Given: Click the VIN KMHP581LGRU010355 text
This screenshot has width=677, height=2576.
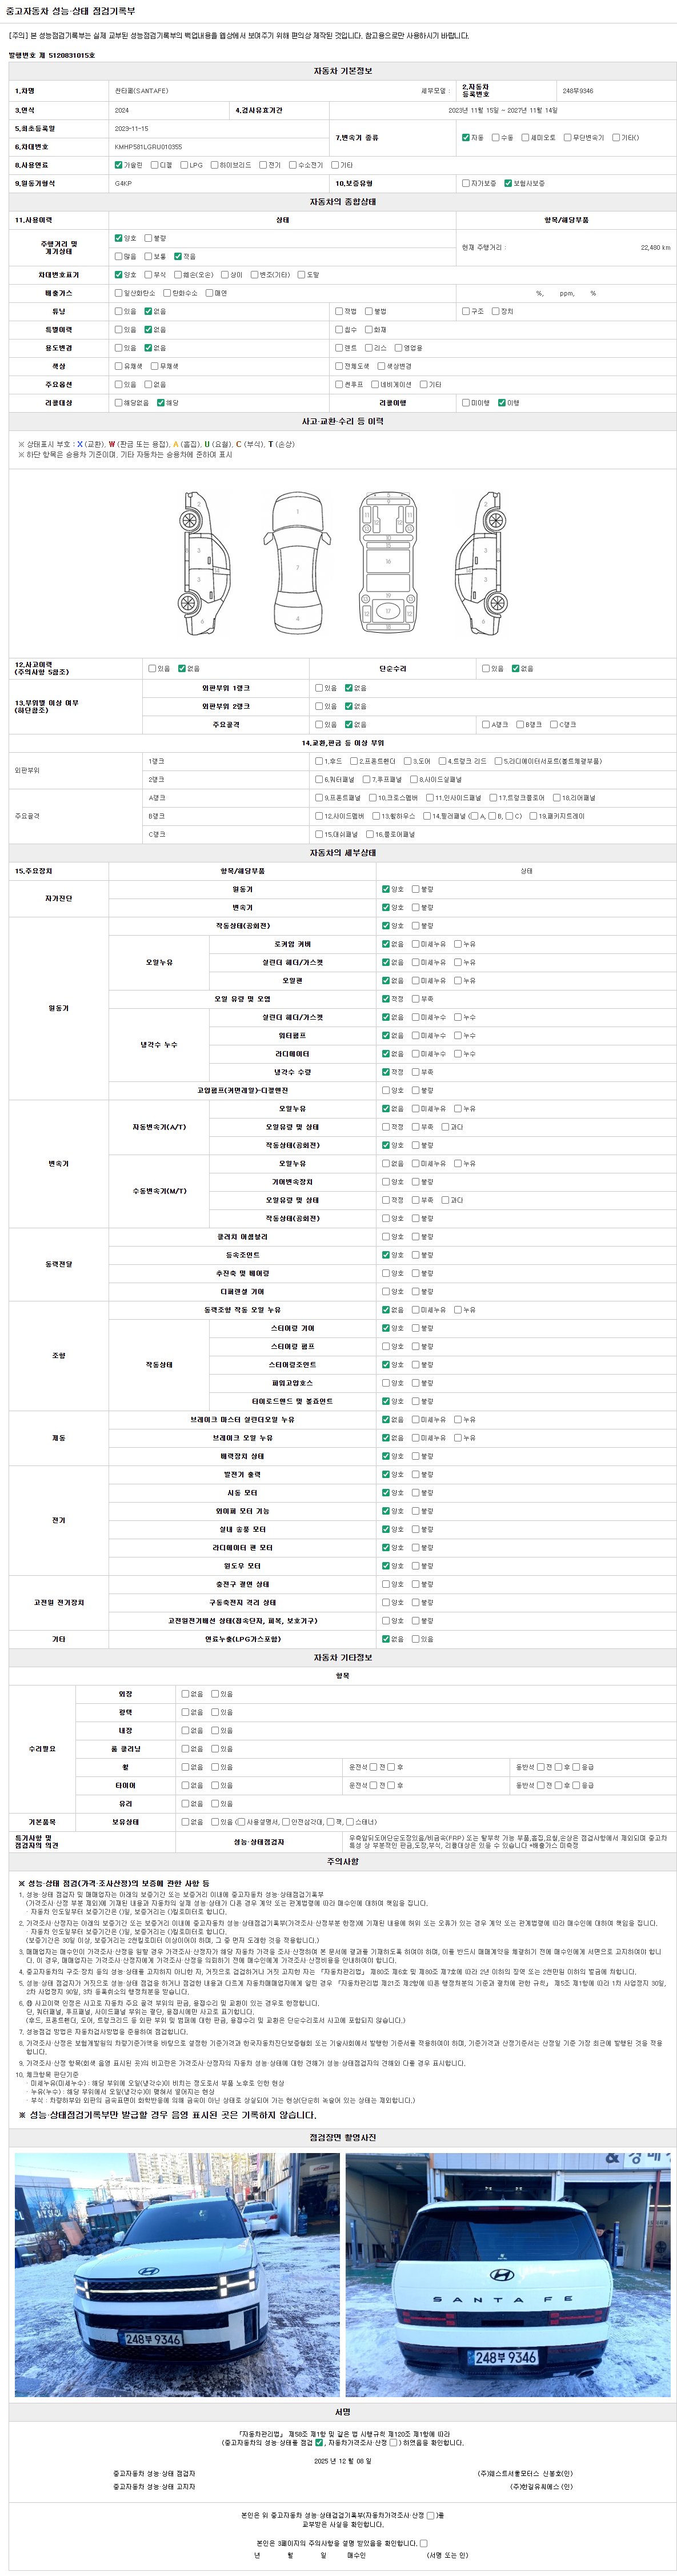Looking at the screenshot, I should (x=148, y=147).
